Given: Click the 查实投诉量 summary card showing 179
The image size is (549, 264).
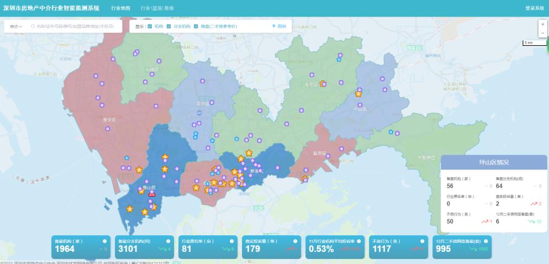Looking at the screenshot, I should point(272,247).
